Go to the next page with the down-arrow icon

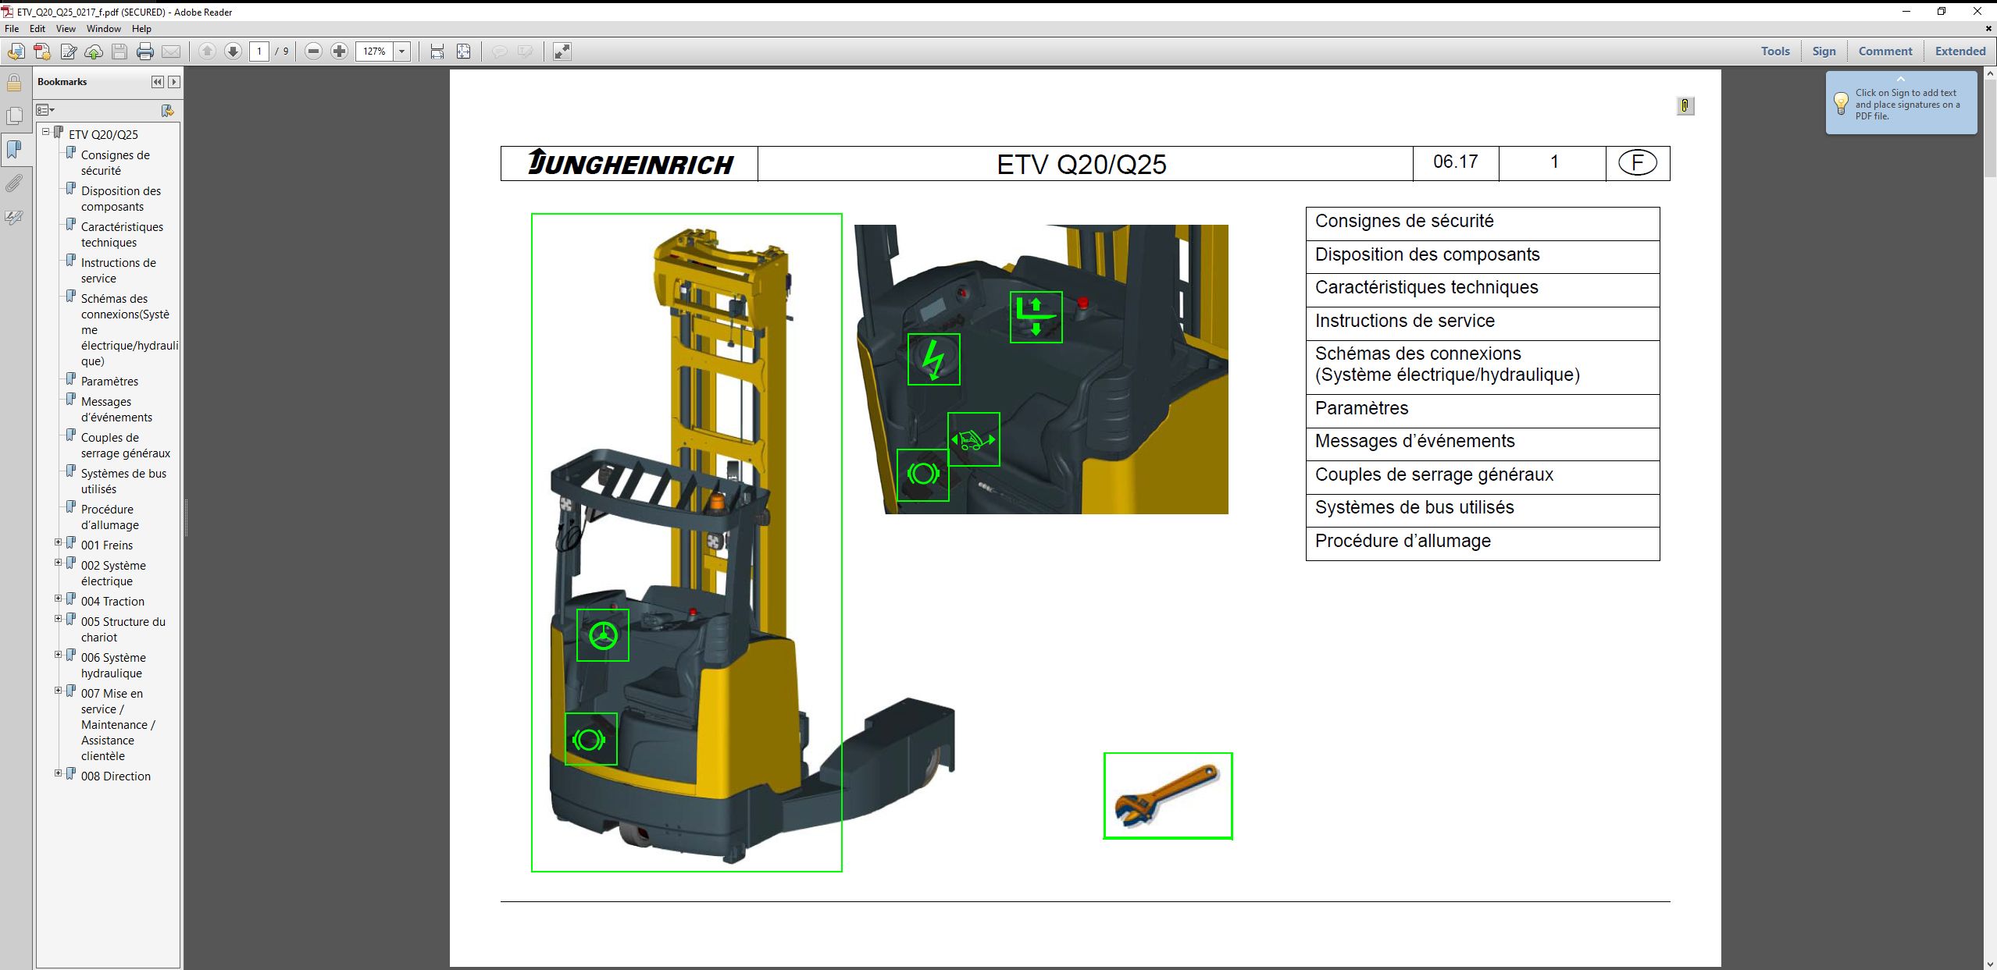coord(234,52)
